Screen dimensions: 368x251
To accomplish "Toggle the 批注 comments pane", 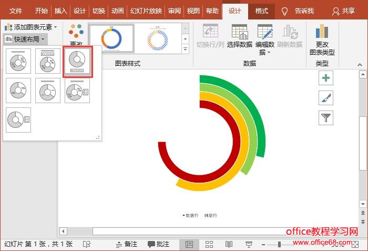I will [x=158, y=244].
